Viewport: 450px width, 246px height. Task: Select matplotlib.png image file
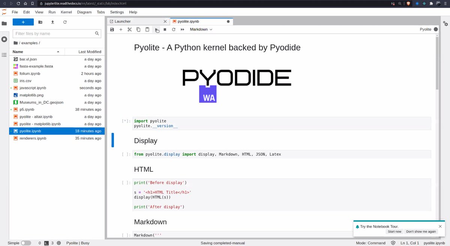coord(57,95)
